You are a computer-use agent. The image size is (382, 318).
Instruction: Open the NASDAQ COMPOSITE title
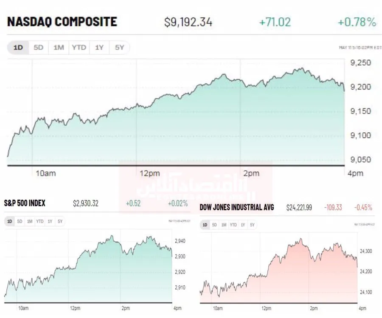point(62,21)
